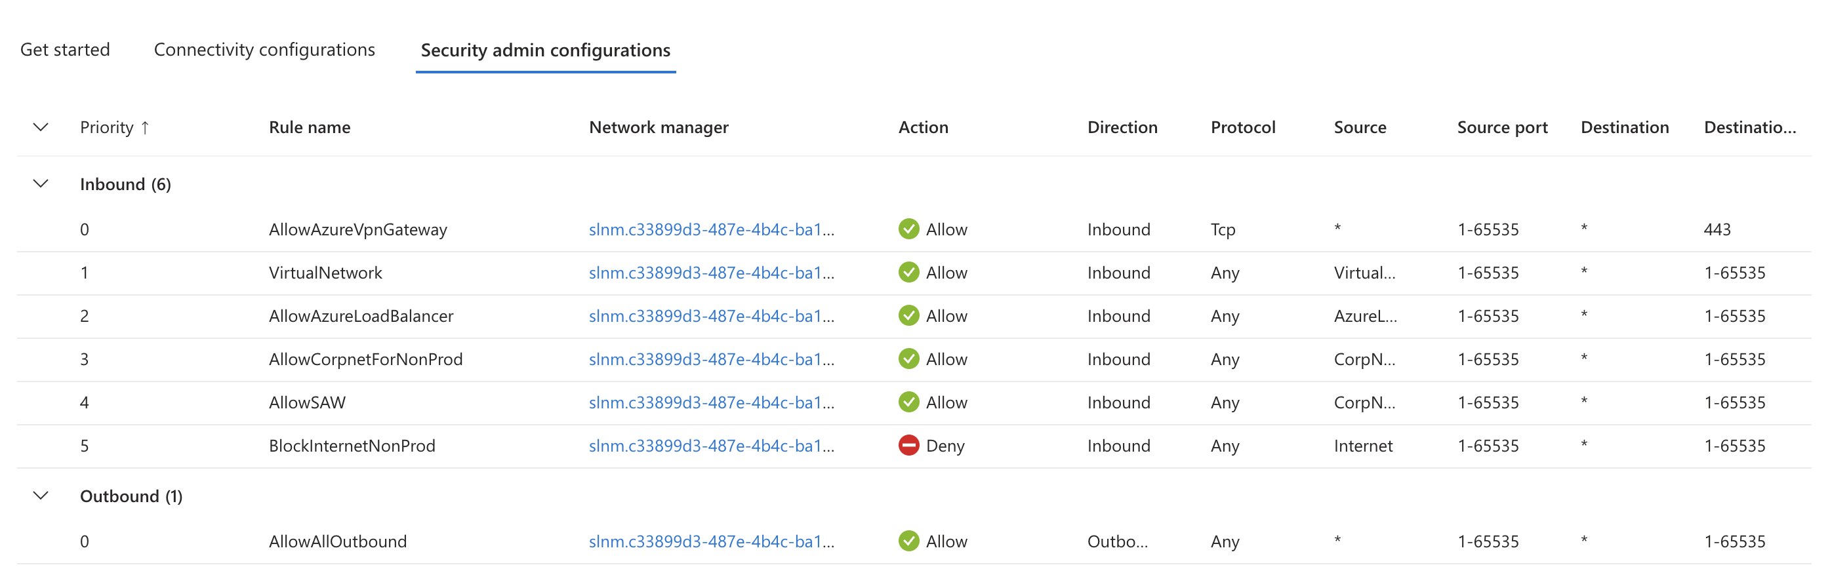Click the green Allow icon for VirtualNetwork rule
1830x586 pixels.
pos(908,272)
